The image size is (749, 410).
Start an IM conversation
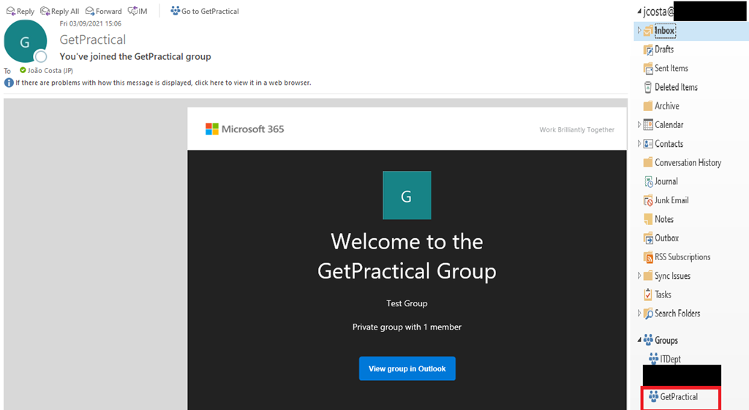tap(138, 11)
